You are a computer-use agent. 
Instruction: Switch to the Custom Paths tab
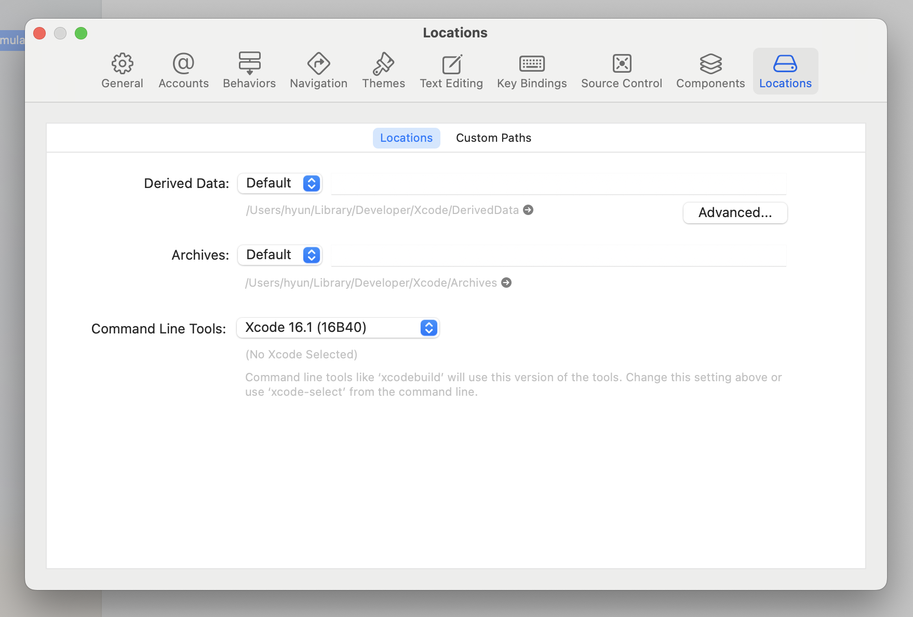(493, 138)
